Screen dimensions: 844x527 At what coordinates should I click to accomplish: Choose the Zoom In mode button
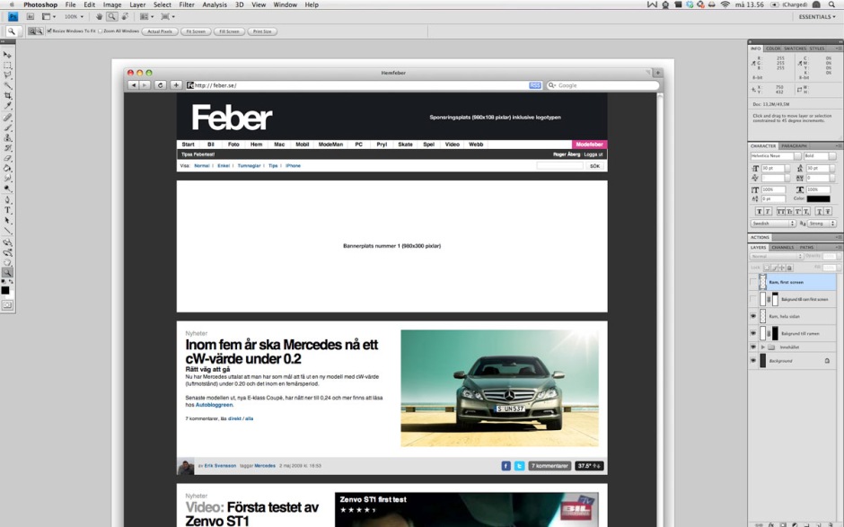pyautogui.click(x=31, y=31)
